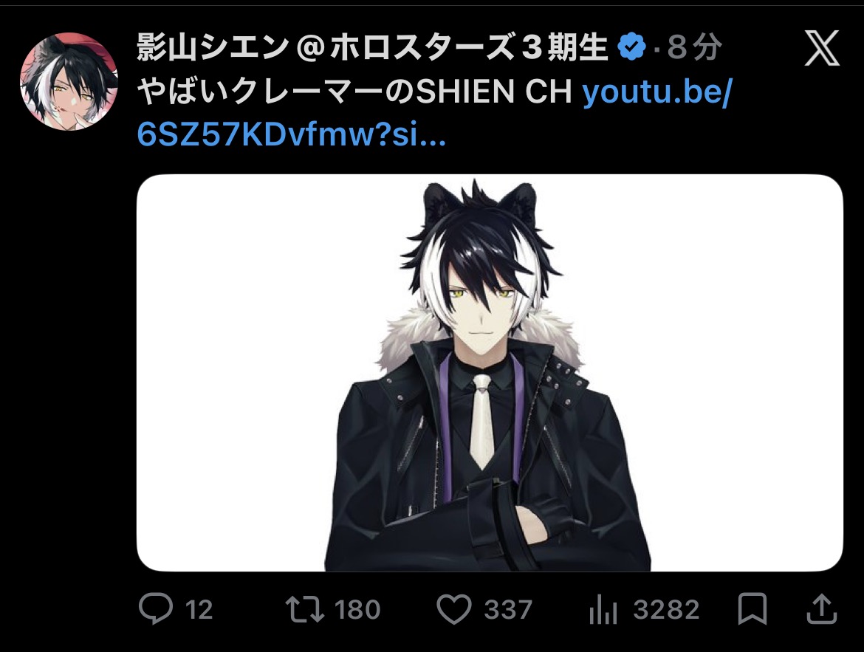Click the 3282 views count
The width and height of the screenshot is (864, 652).
coord(666,610)
